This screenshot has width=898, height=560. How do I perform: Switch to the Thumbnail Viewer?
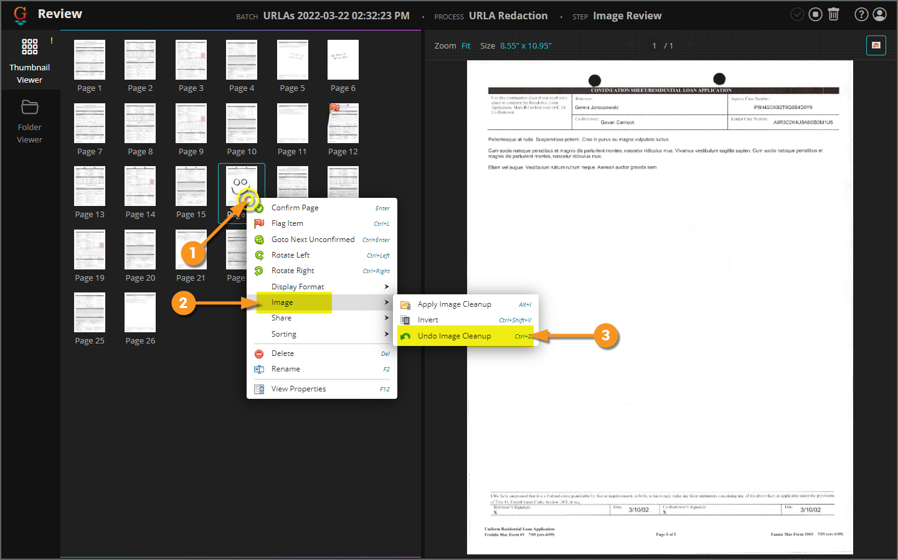[30, 61]
